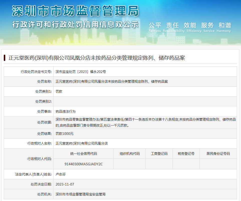This screenshot has width=241, height=201.
Task: Click the 处罚类别1 row label
Action: [x=44, y=91]
